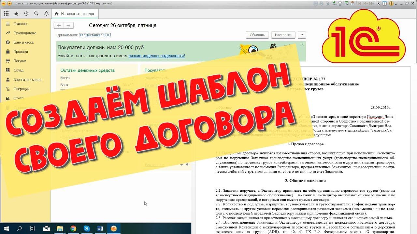Open Склад section
Viewport: 417px width, 234px height.
19,70
